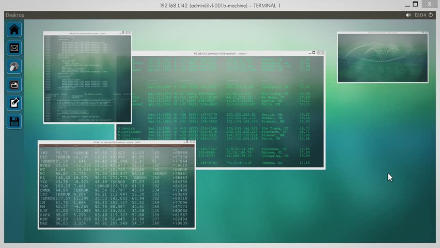Click the IP address 229.32.14.186

click(240, 149)
